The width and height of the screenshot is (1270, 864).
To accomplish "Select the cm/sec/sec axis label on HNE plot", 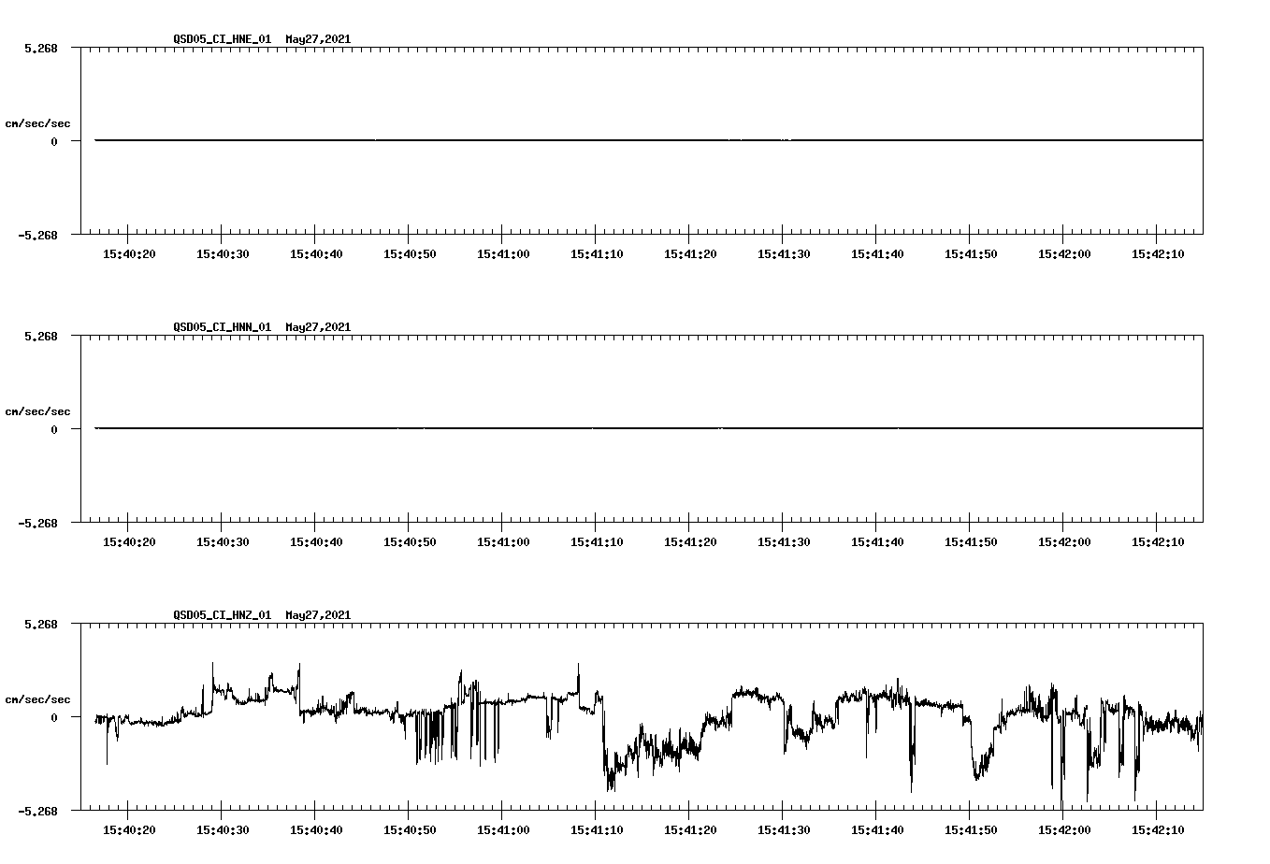I will pyautogui.click(x=38, y=122).
